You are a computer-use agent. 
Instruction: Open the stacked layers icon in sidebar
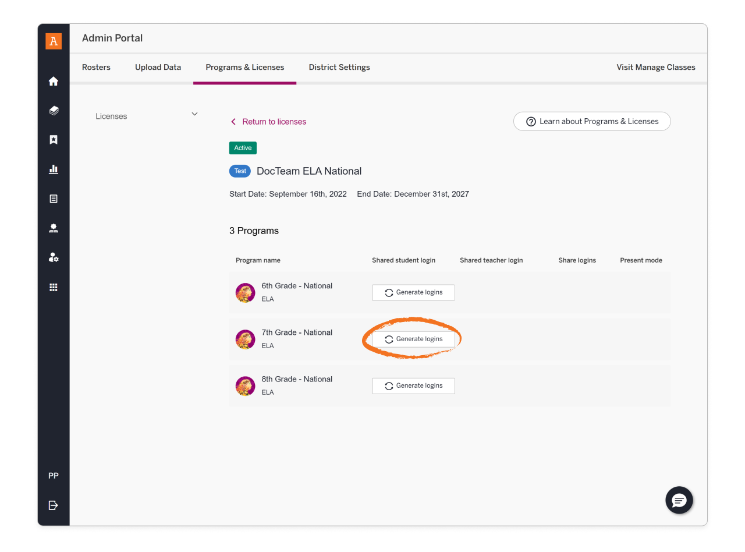coord(54,111)
